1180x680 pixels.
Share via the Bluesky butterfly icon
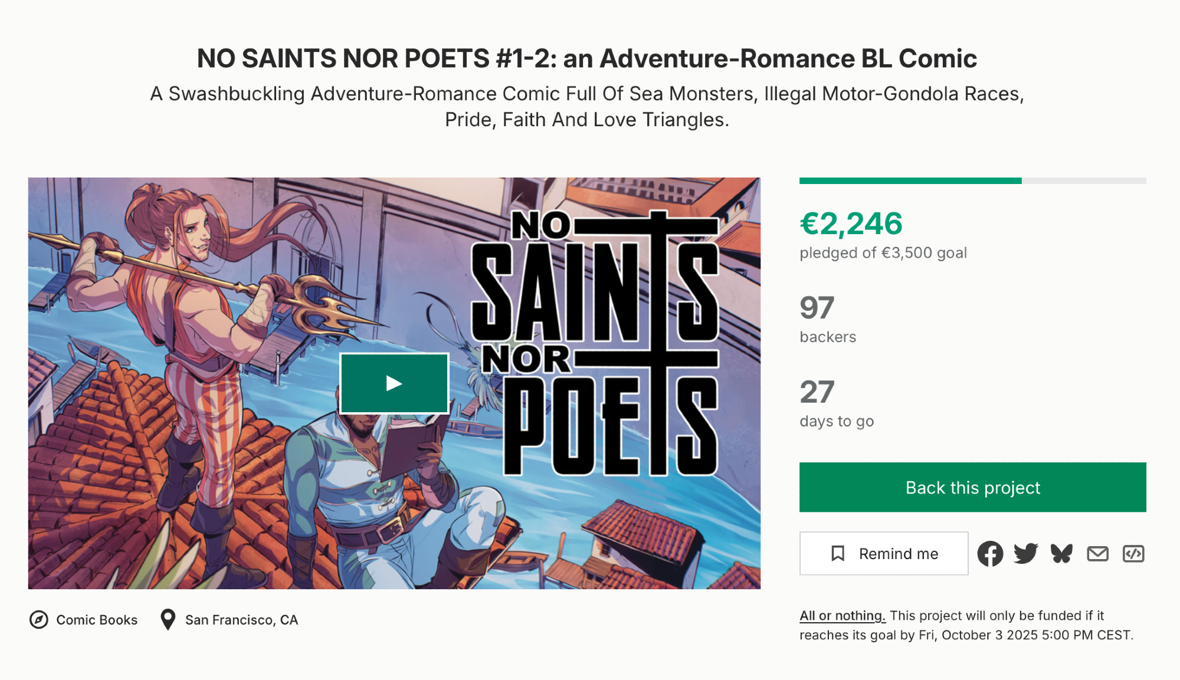tap(1061, 554)
